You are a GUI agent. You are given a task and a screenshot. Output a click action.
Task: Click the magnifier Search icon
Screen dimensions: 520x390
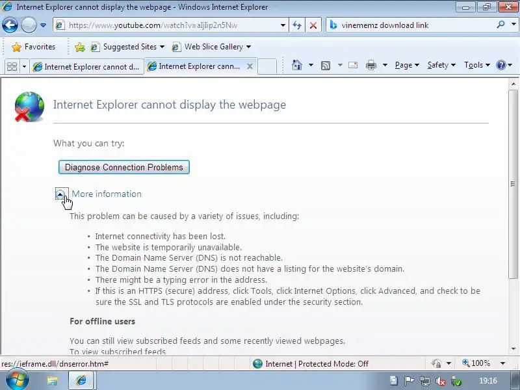click(x=500, y=25)
